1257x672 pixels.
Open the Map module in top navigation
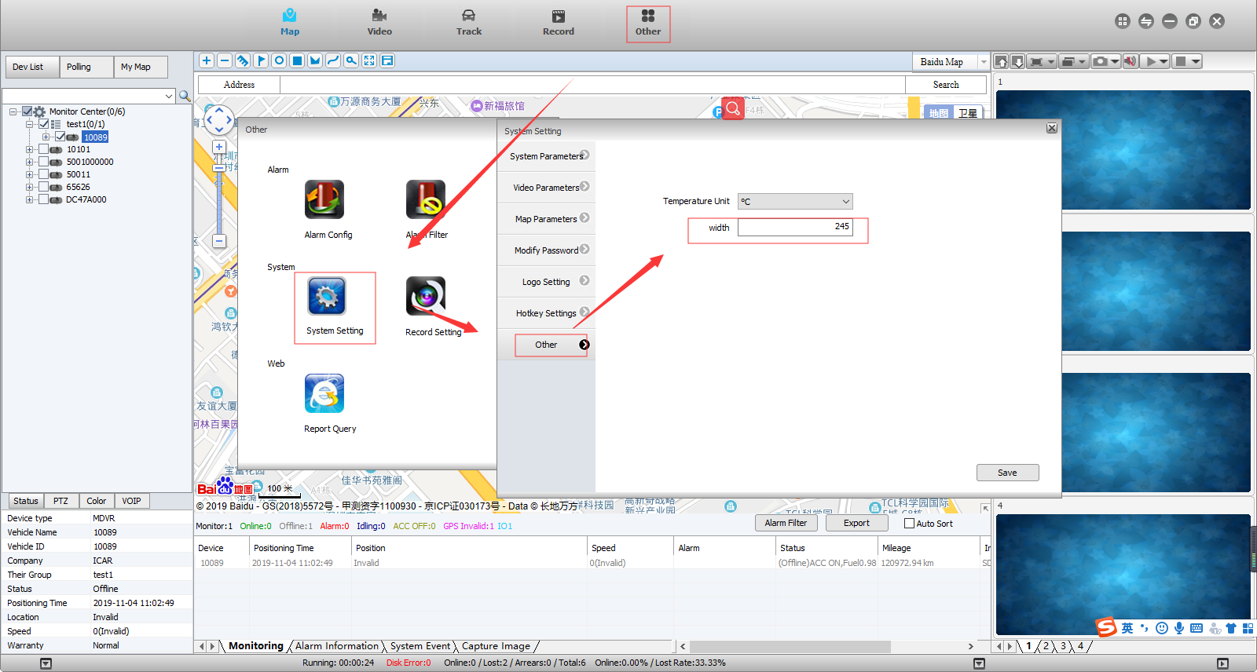point(290,23)
